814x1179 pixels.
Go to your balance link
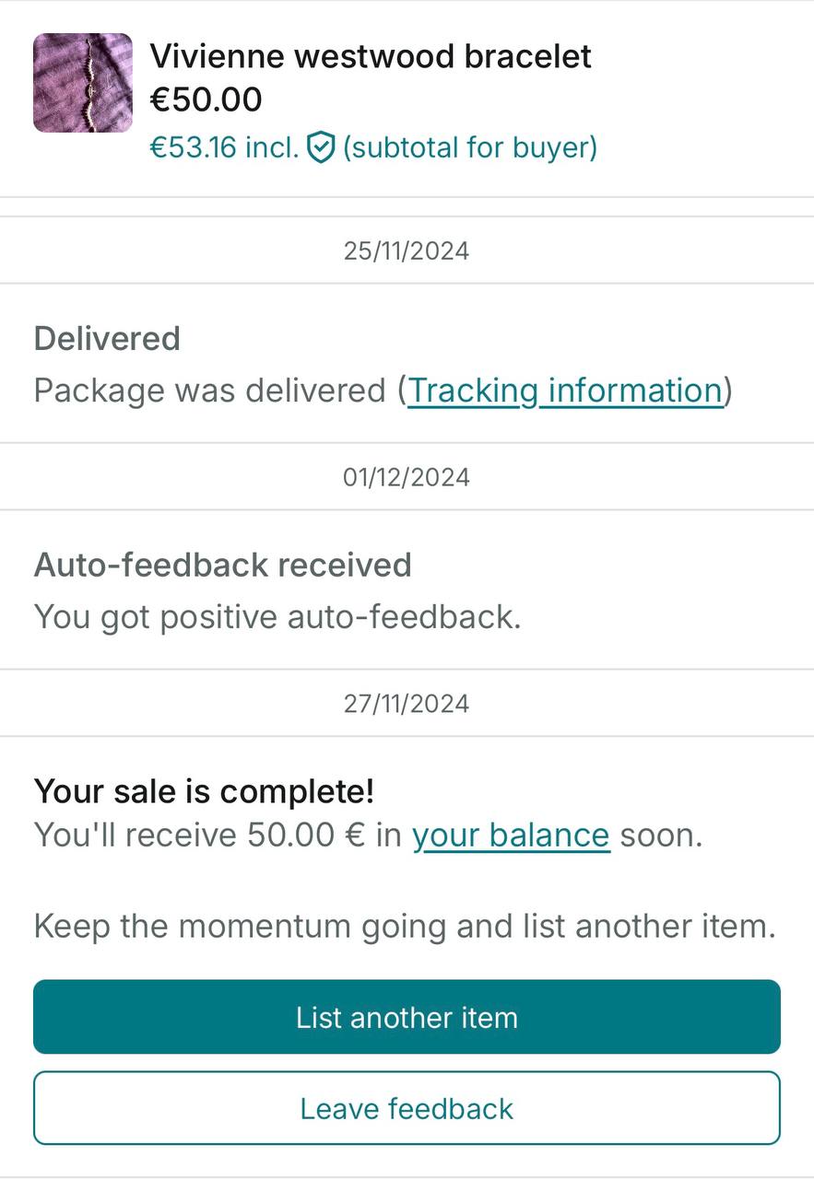click(x=511, y=835)
